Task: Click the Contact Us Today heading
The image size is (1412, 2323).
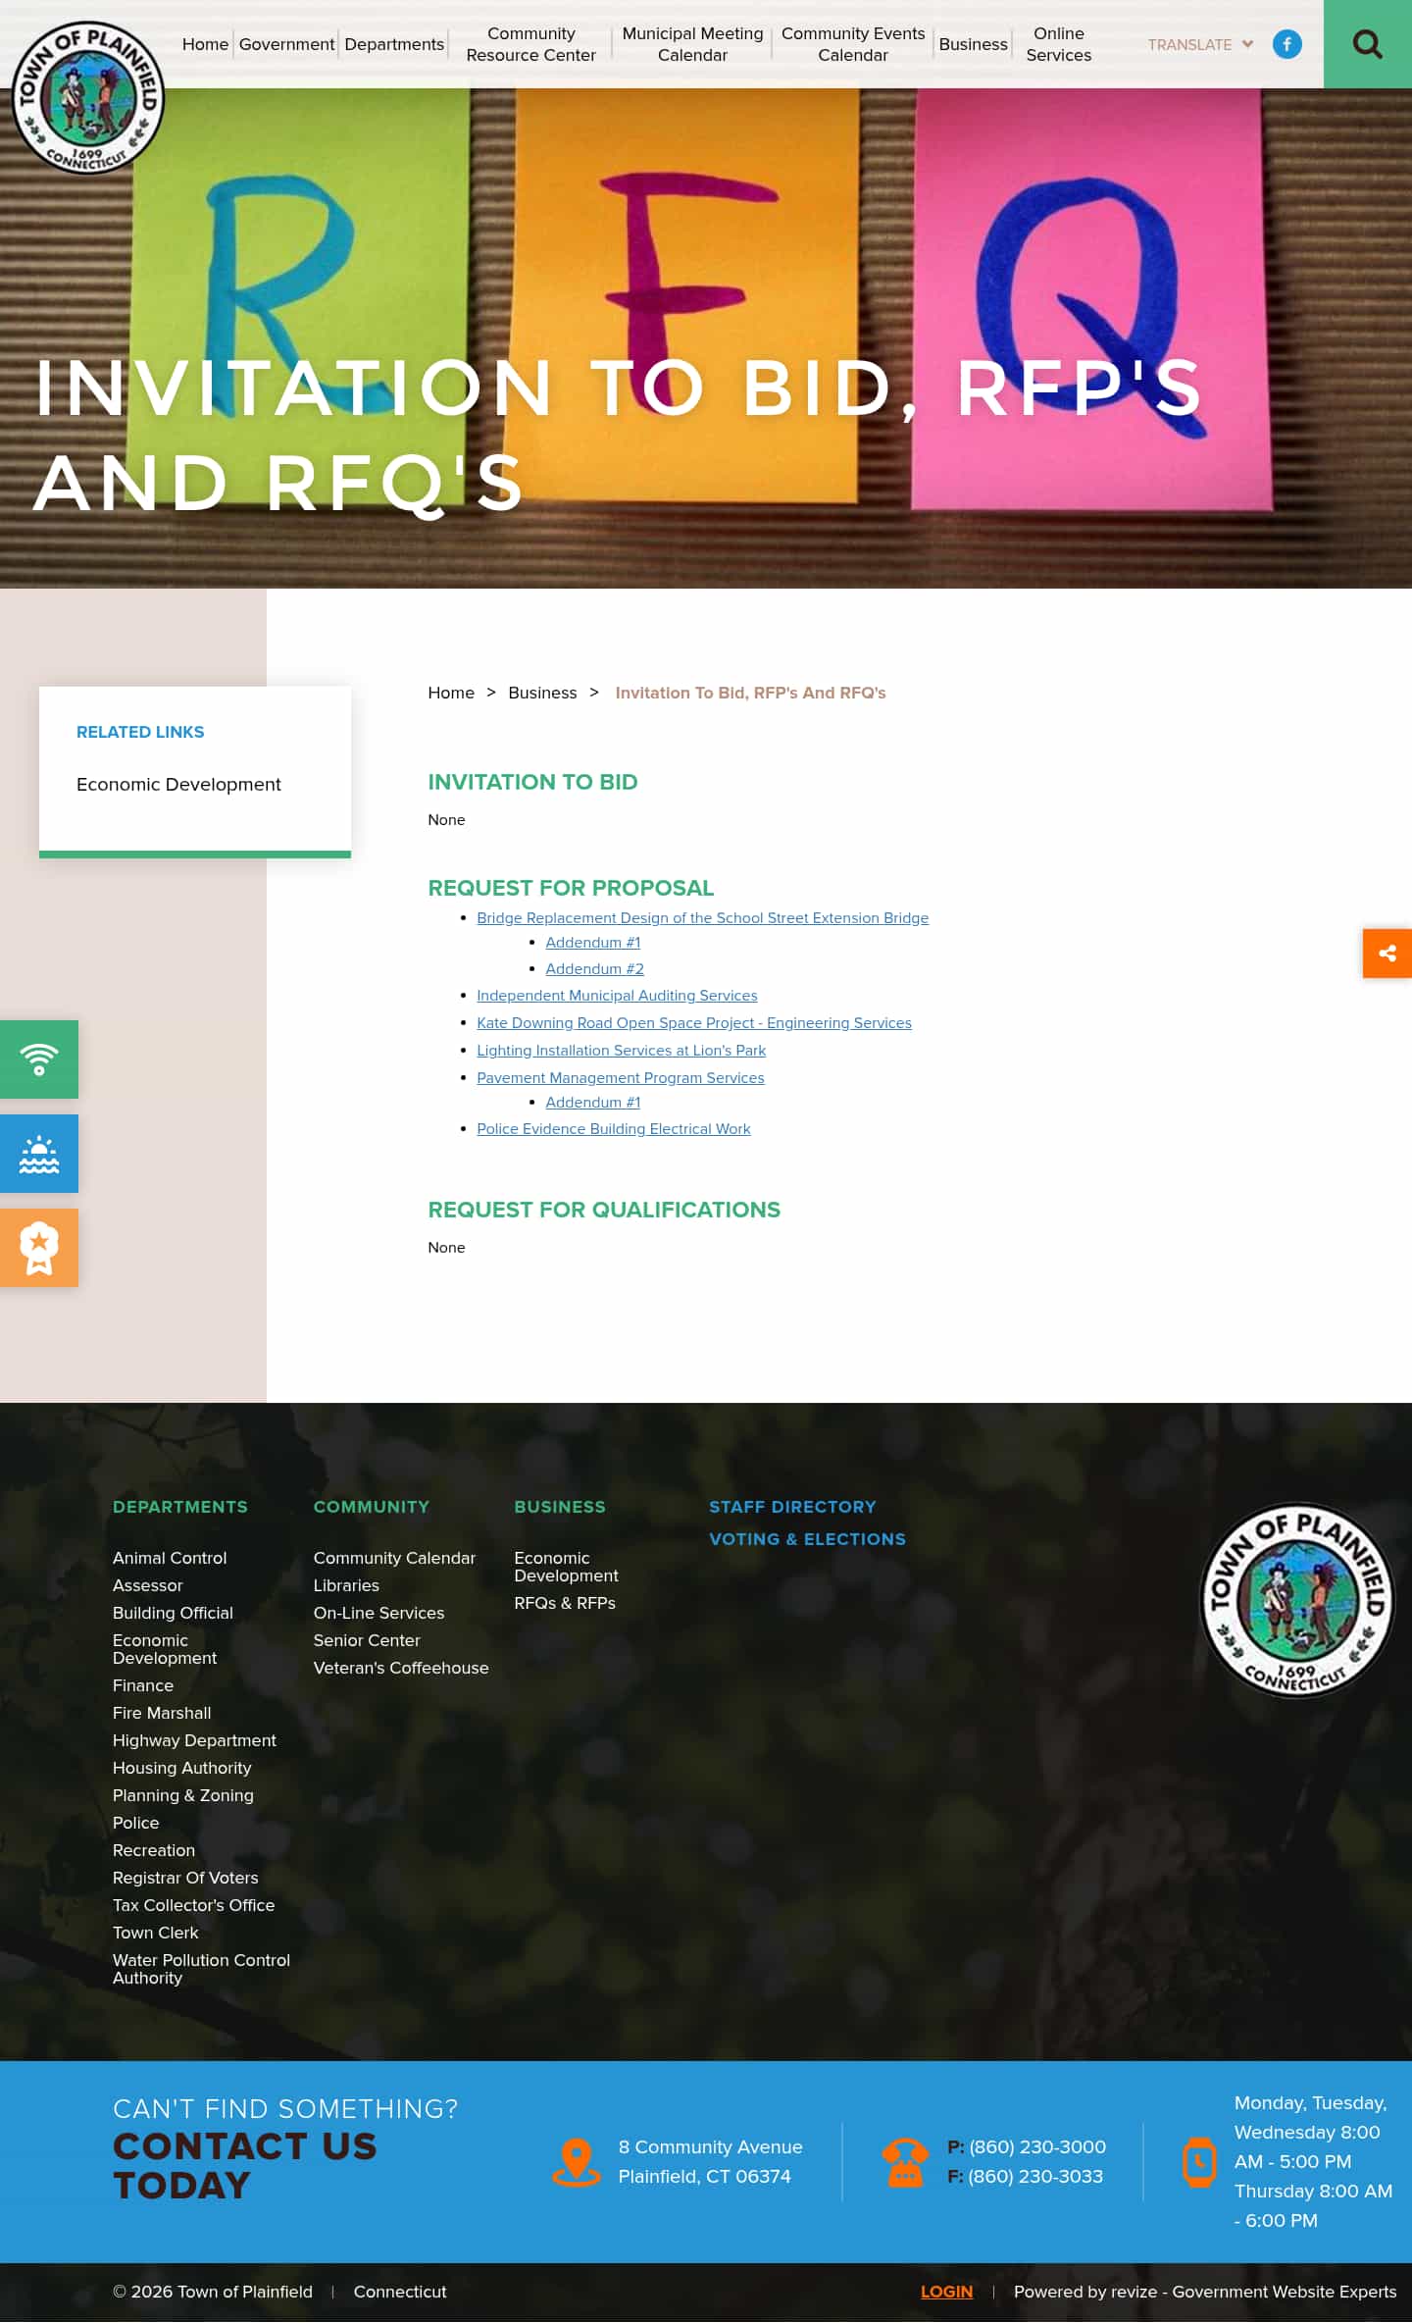Action: pos(245,2165)
